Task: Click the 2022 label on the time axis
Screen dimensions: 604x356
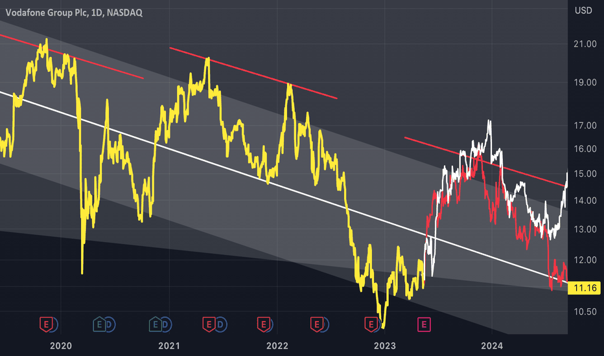Action: pos(277,346)
